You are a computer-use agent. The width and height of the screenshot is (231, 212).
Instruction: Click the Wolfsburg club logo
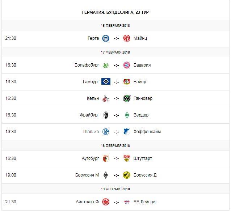tap(106, 65)
